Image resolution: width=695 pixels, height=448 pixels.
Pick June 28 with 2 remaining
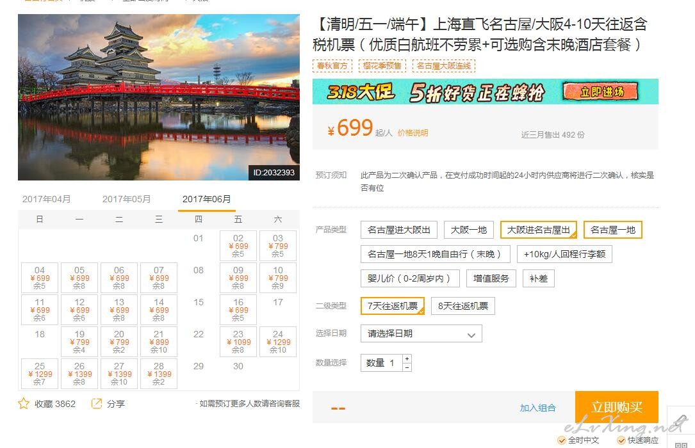[159, 374]
